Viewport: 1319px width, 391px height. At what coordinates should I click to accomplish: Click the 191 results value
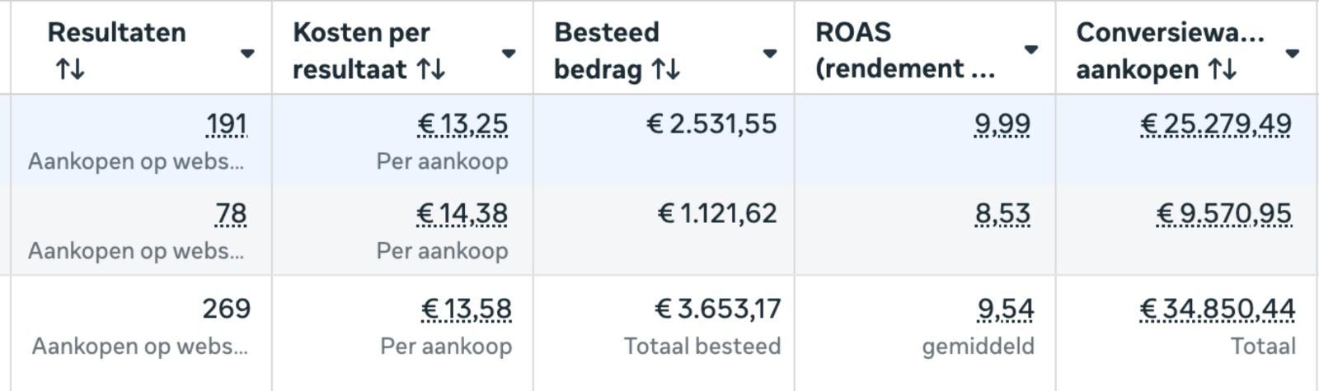point(227,124)
